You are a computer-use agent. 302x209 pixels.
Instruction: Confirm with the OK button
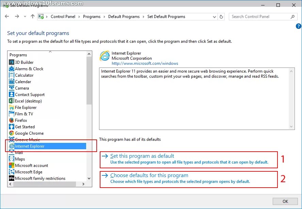click(285, 201)
